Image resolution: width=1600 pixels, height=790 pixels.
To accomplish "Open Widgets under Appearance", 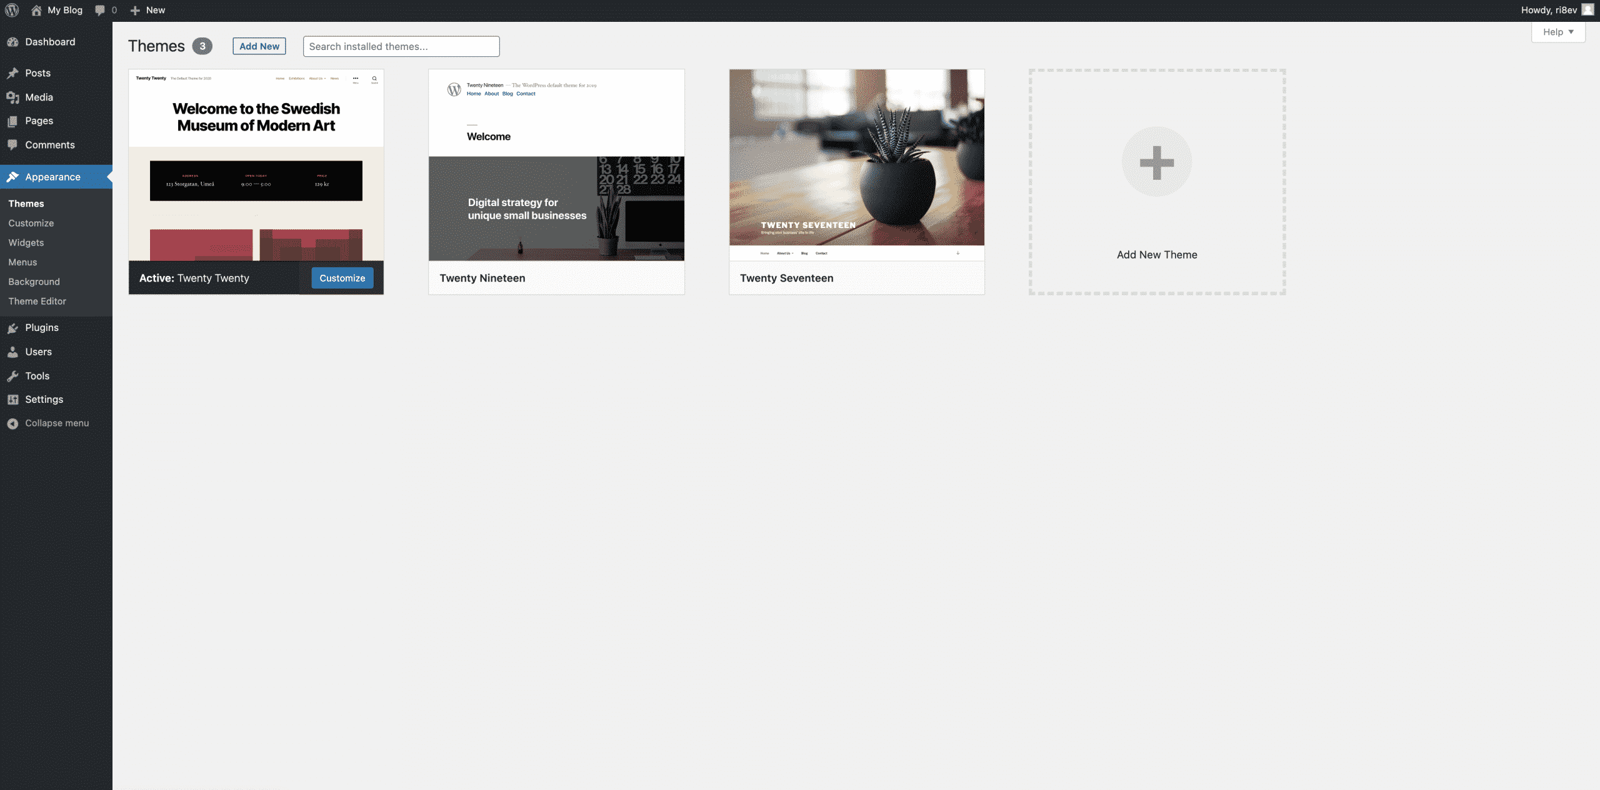I will click(x=26, y=242).
